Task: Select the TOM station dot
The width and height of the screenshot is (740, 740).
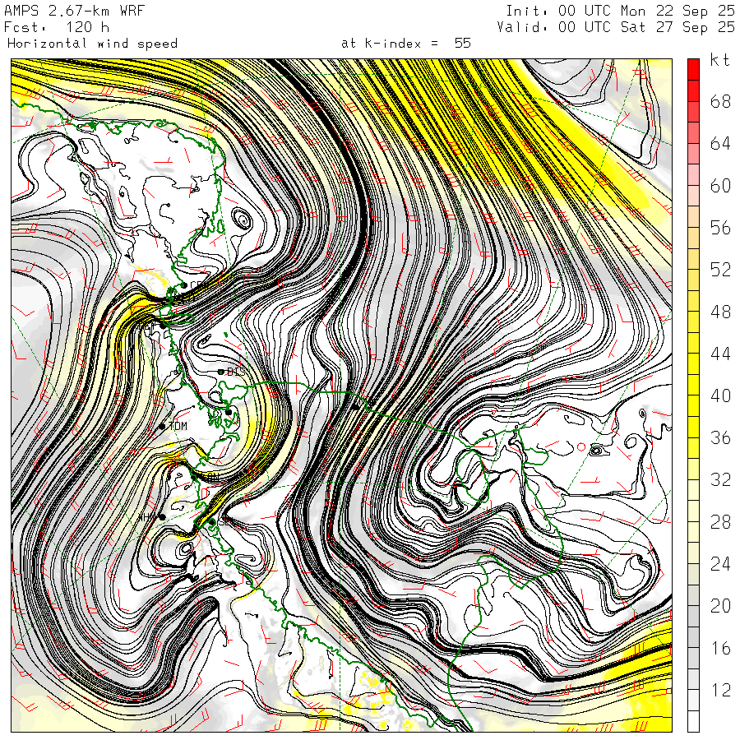Action: tap(163, 426)
